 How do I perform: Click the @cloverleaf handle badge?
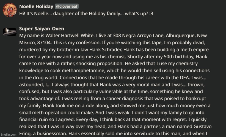[x=67, y=6]
